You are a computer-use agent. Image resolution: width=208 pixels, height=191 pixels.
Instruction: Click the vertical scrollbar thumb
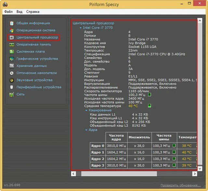(200, 94)
